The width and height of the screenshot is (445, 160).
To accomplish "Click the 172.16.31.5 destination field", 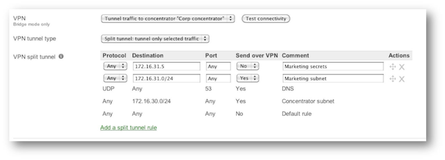I will point(167,67).
